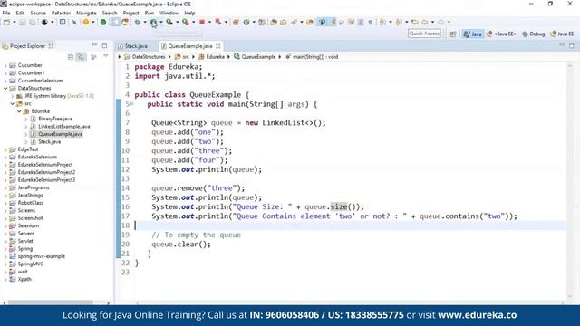Click Previous Annotation toolbar icon

[x=399, y=22]
